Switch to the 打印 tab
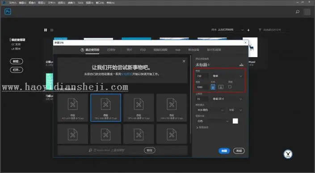315x173 pixels. coord(143,50)
